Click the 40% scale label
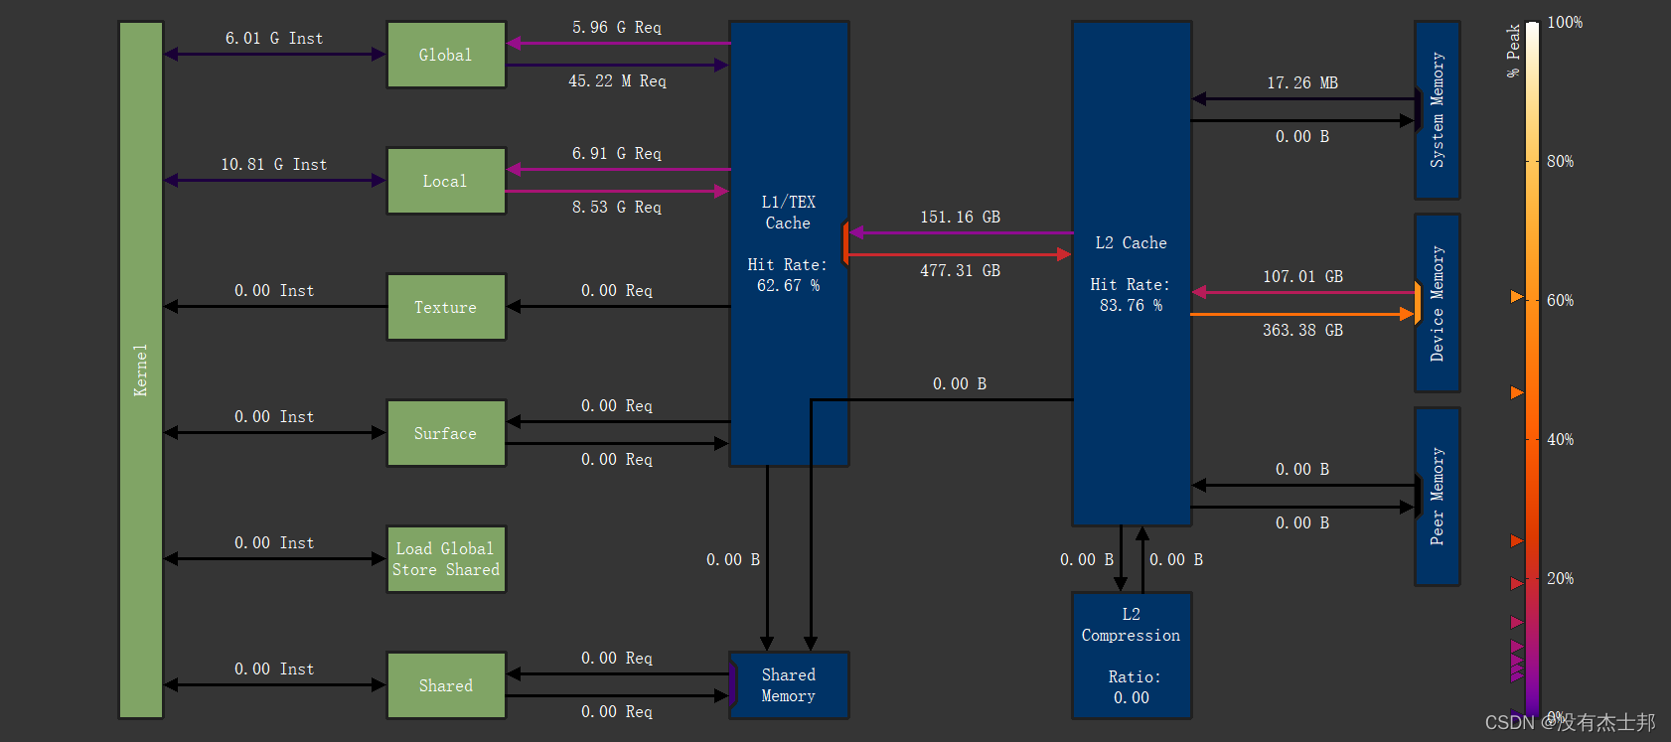Viewport: 1671px width, 742px height. tap(1560, 439)
